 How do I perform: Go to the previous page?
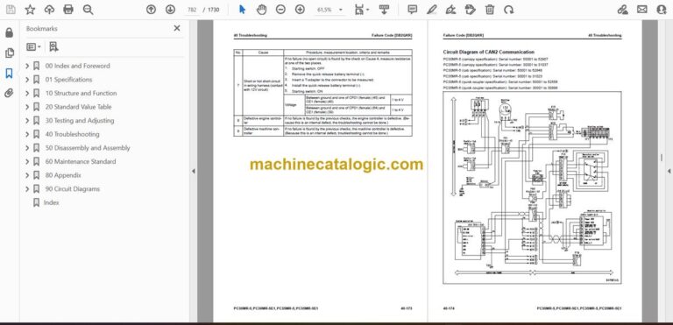pyautogui.click(x=151, y=10)
